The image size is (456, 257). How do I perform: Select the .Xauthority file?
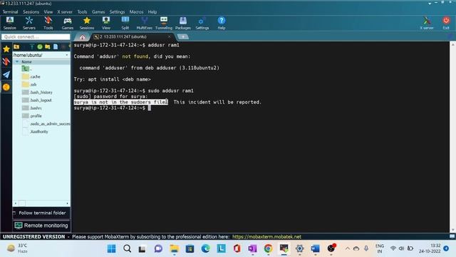[x=35, y=131]
